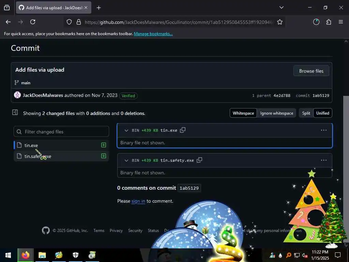Open the Firefox View icon

pos(7,8)
